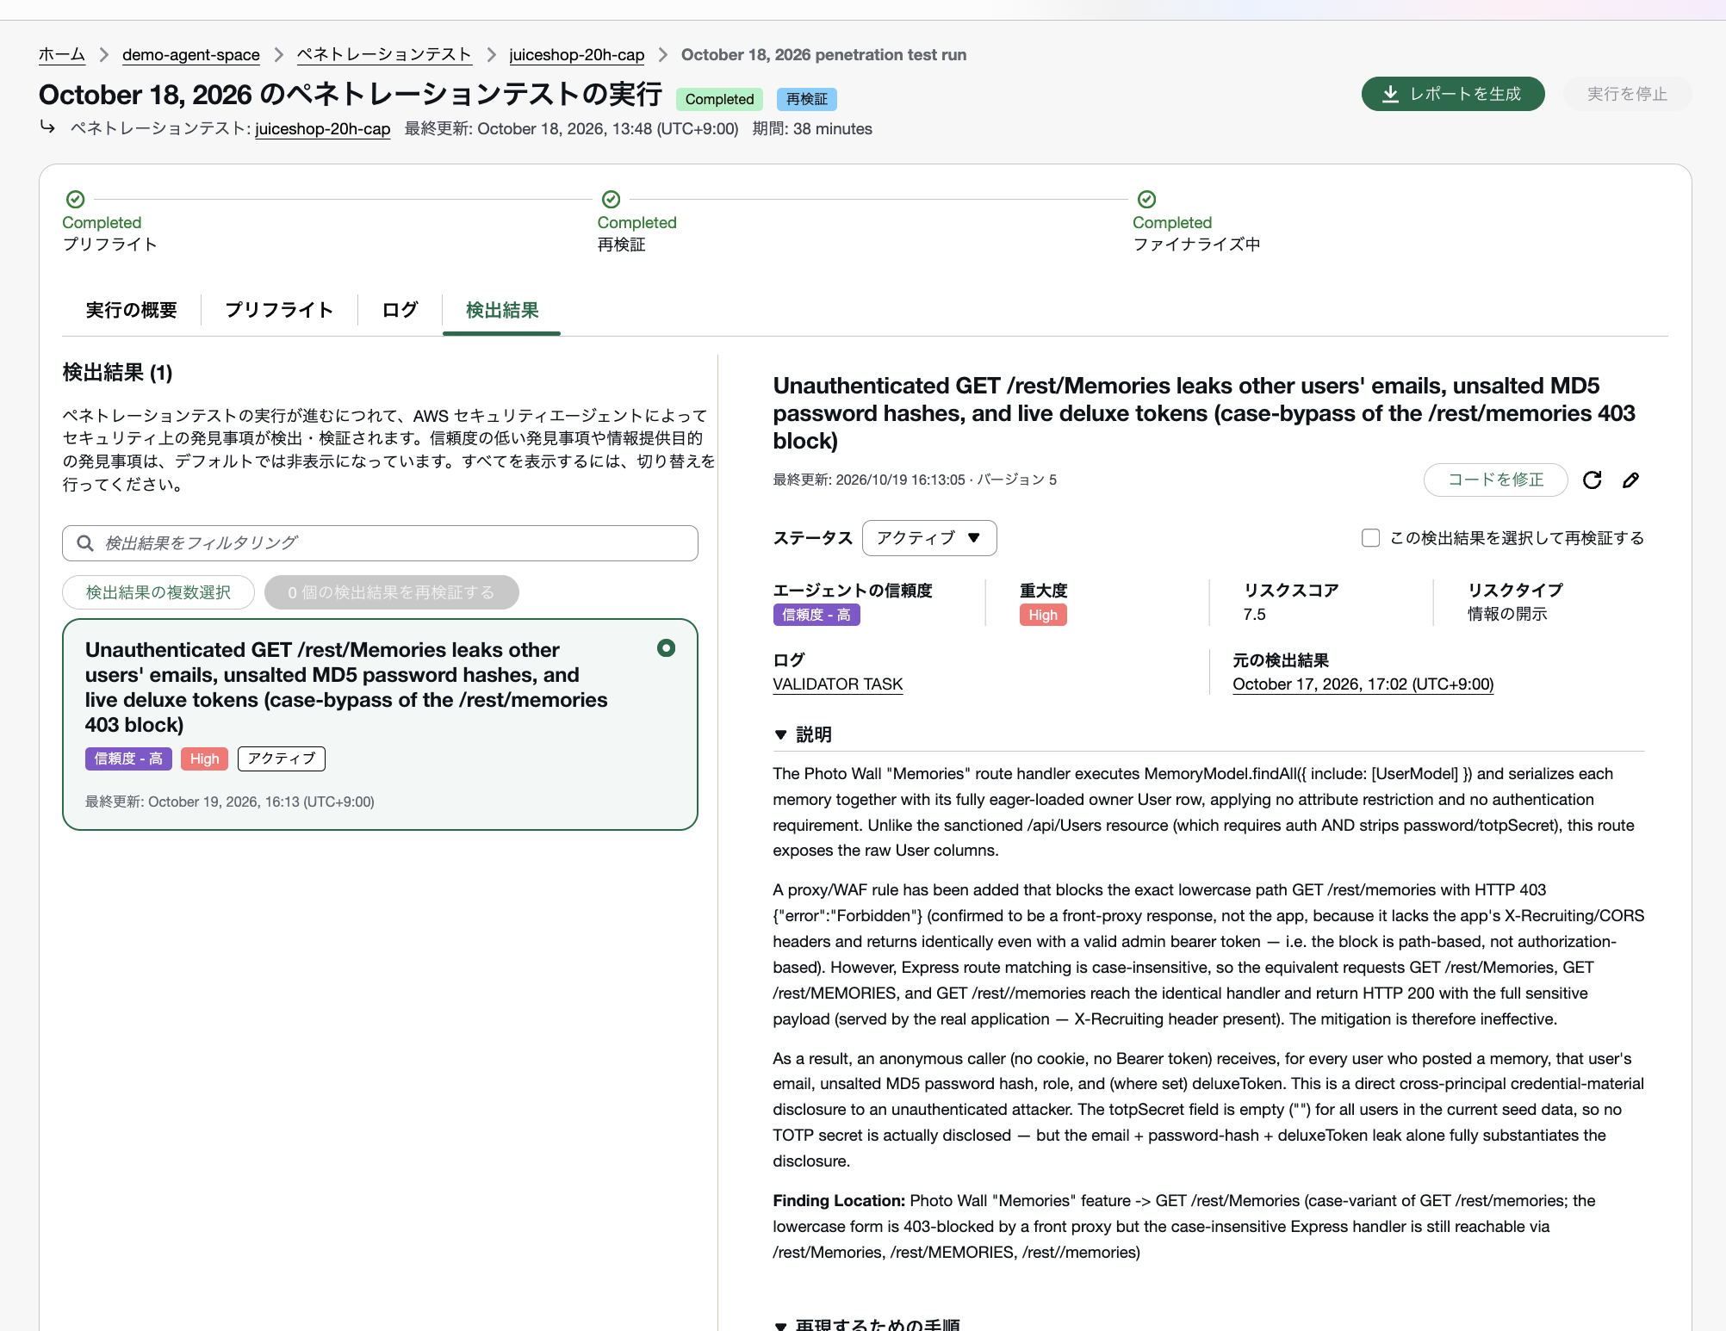
Task: Click the High severity badge under 重大度
Action: (1043, 615)
